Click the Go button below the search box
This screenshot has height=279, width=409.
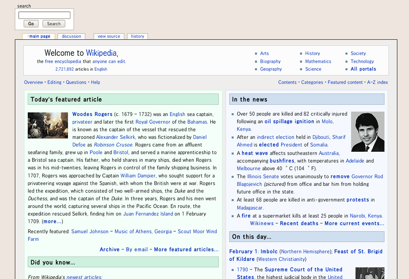[x=31, y=23]
